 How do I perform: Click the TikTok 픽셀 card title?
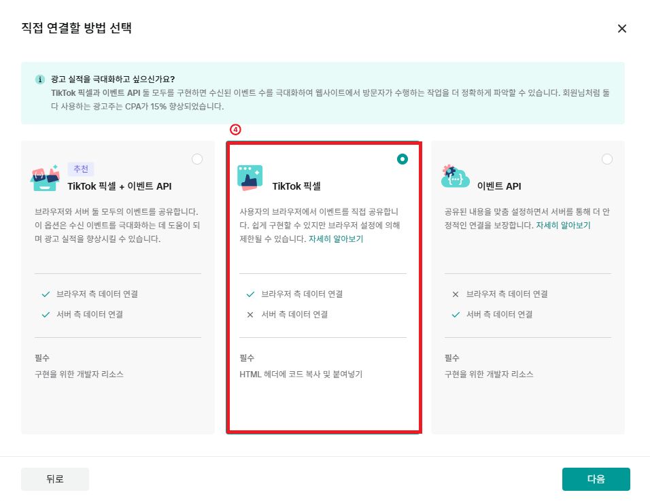(296, 186)
